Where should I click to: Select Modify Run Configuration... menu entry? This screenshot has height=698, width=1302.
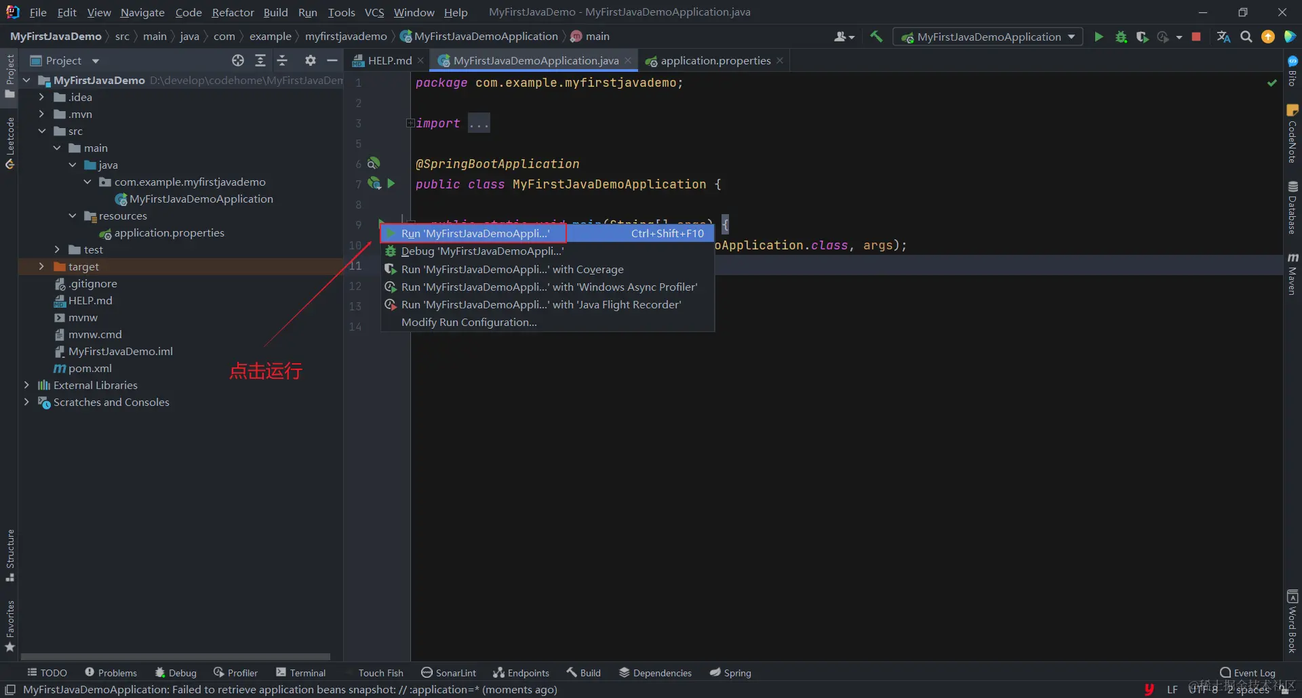click(547, 323)
